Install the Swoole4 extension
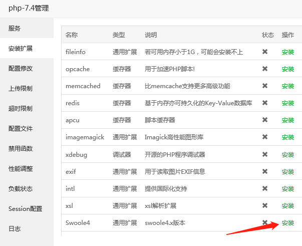This screenshot has width=302, height=246. pyautogui.click(x=288, y=222)
